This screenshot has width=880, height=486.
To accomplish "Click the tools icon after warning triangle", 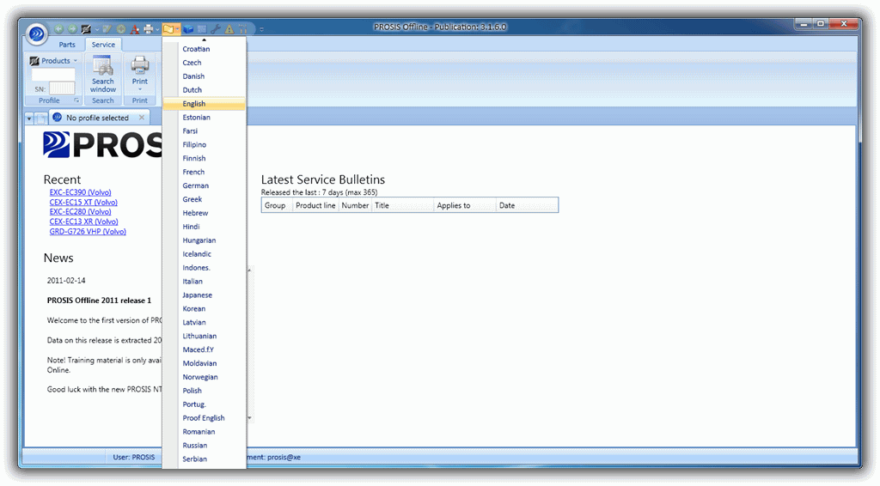I will (243, 29).
